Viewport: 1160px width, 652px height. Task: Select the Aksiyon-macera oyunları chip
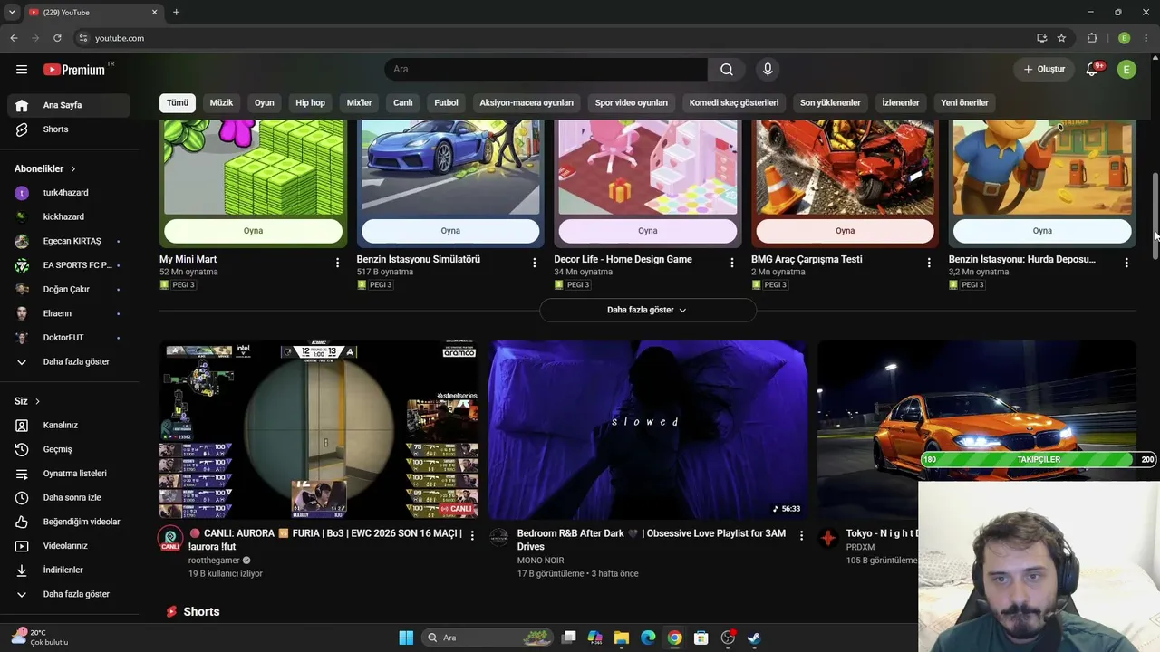coord(527,102)
